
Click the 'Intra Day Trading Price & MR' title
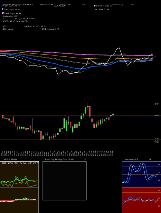[x=59, y=159]
